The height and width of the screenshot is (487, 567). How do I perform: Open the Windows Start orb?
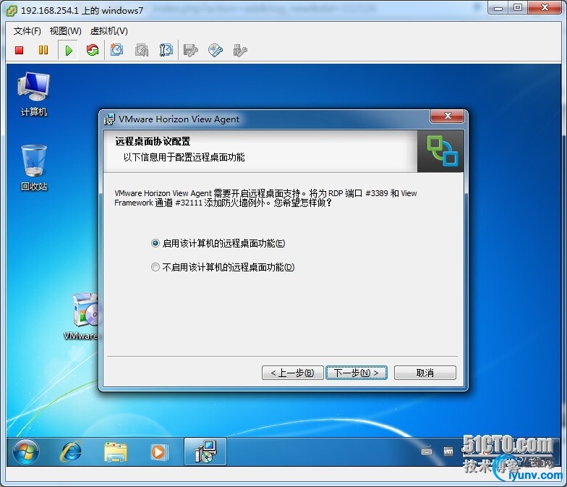[x=26, y=452]
